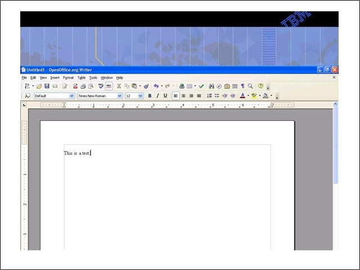Image resolution: width=360 pixels, height=270 pixels.
Task: Open Page Preview icon
Action: (x=91, y=86)
